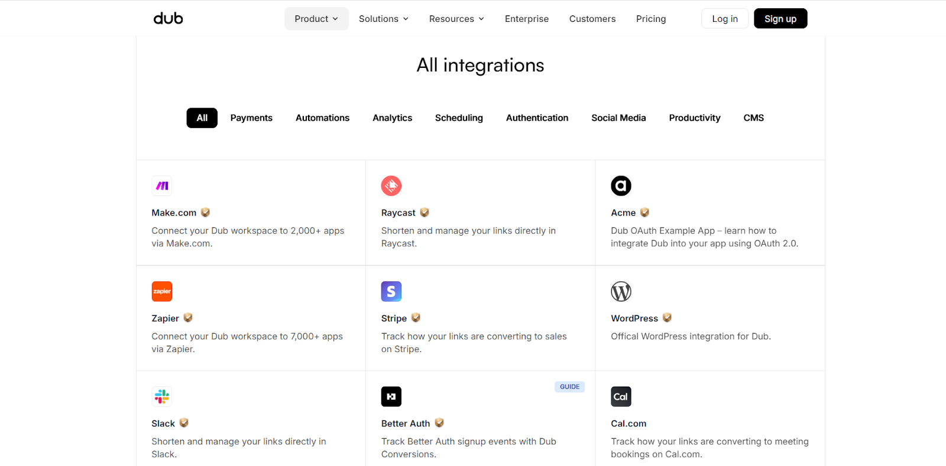
Task: Click the verified badge next to Make.com
Action: tap(205, 213)
